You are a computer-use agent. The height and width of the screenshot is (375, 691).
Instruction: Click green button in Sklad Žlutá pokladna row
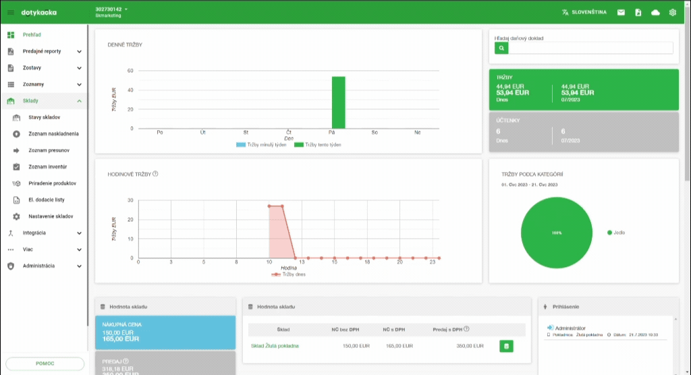[506, 347]
